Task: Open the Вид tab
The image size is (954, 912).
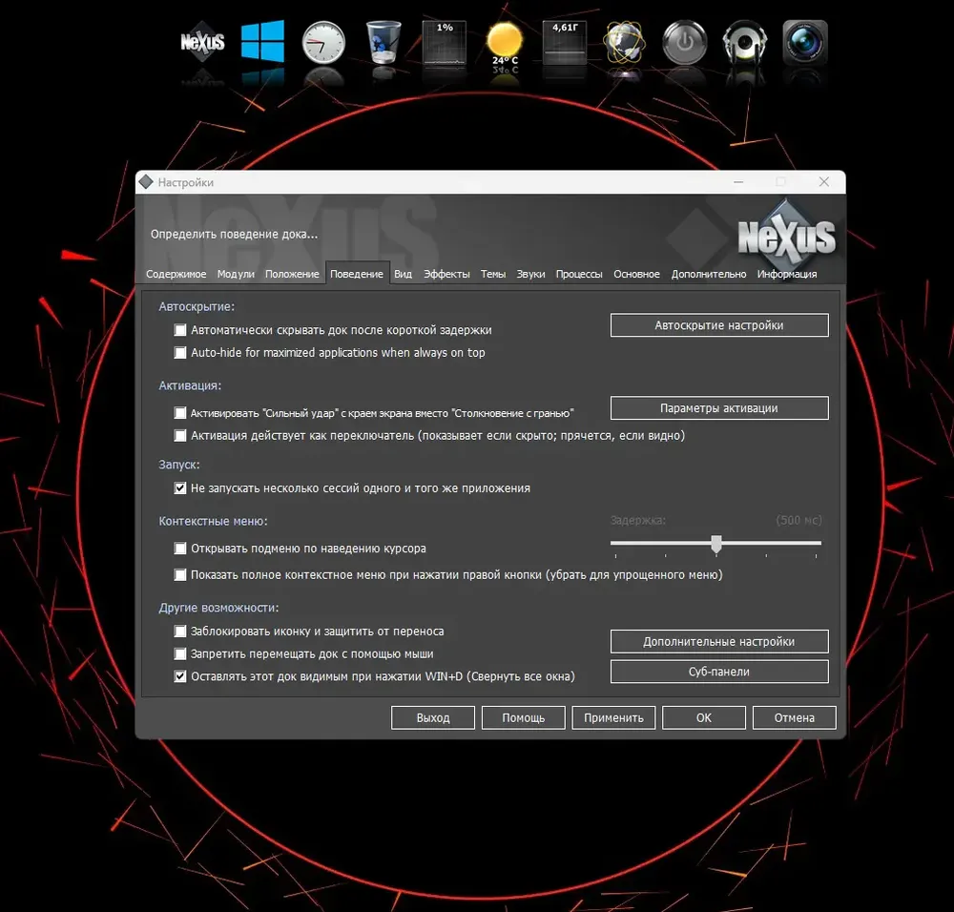Action: (x=403, y=274)
